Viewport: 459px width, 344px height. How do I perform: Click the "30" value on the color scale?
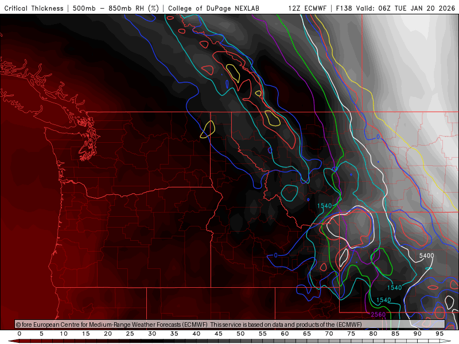pyautogui.click(x=152, y=334)
